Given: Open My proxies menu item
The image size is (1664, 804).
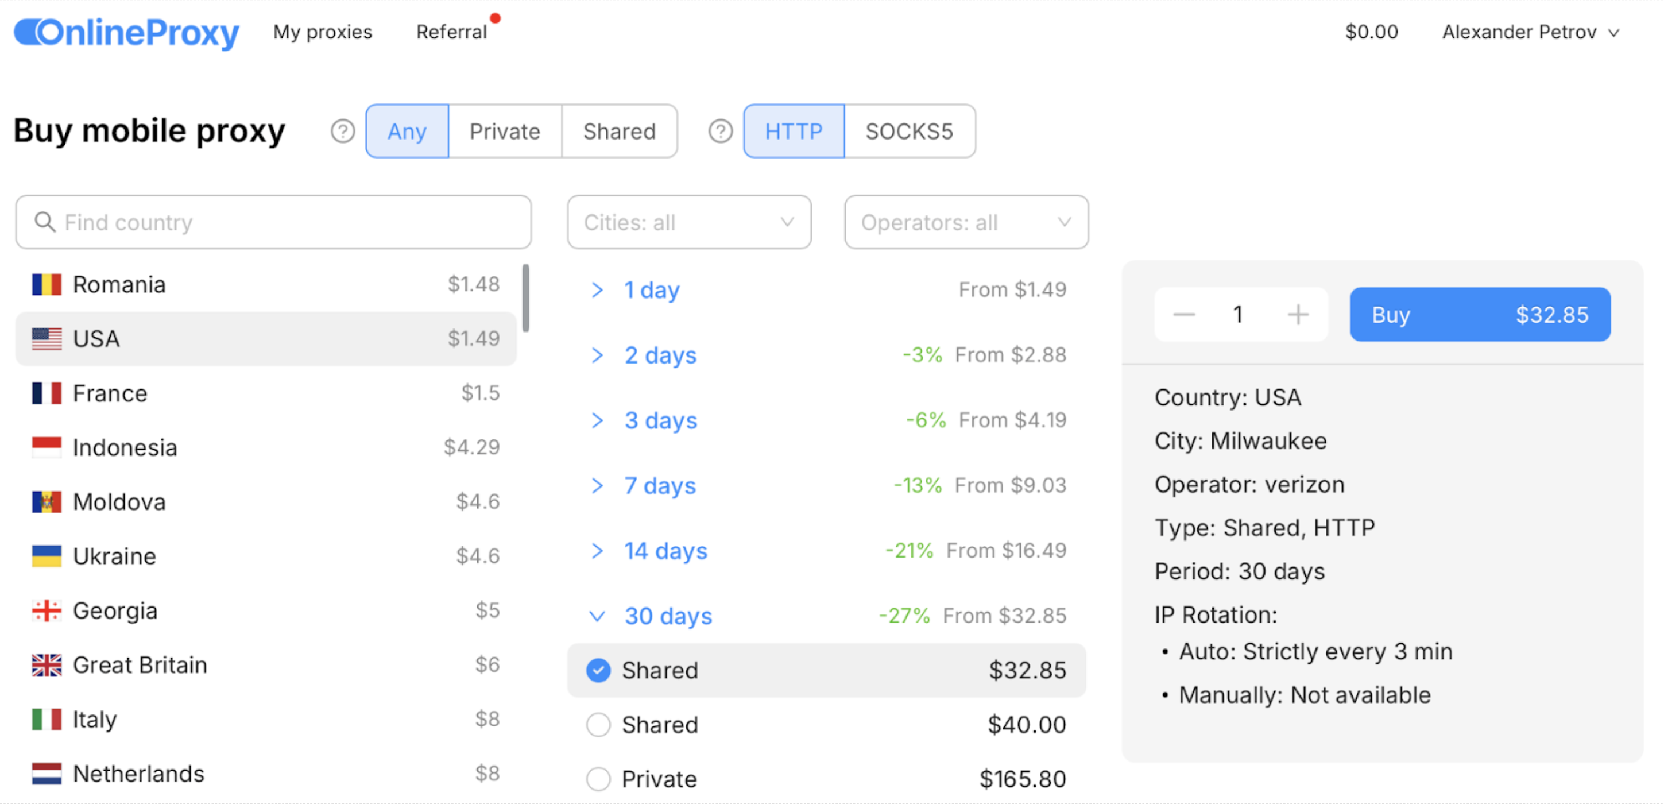Looking at the screenshot, I should coord(322,32).
